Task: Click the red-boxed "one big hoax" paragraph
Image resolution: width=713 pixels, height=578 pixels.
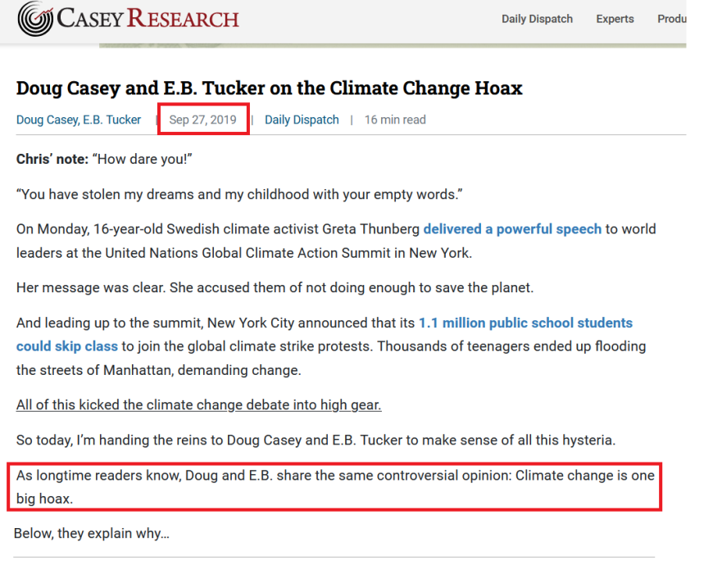Action: (334, 486)
